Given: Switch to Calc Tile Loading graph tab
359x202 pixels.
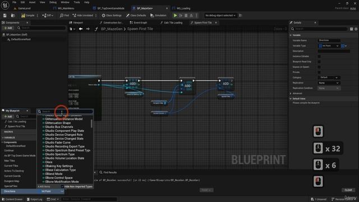Looking at the screenshot, I should pos(172,22).
